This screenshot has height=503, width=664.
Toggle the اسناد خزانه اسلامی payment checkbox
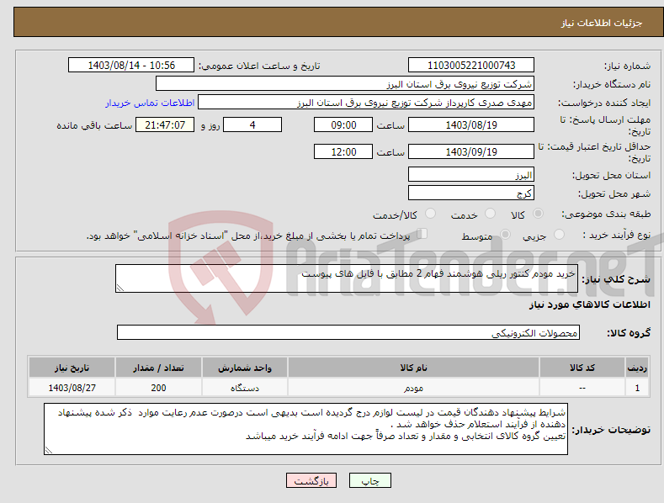(x=422, y=234)
